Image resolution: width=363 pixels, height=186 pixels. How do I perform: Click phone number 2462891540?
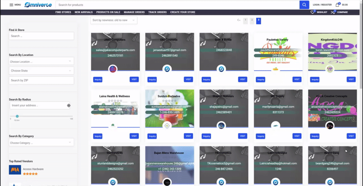coord(170,56)
